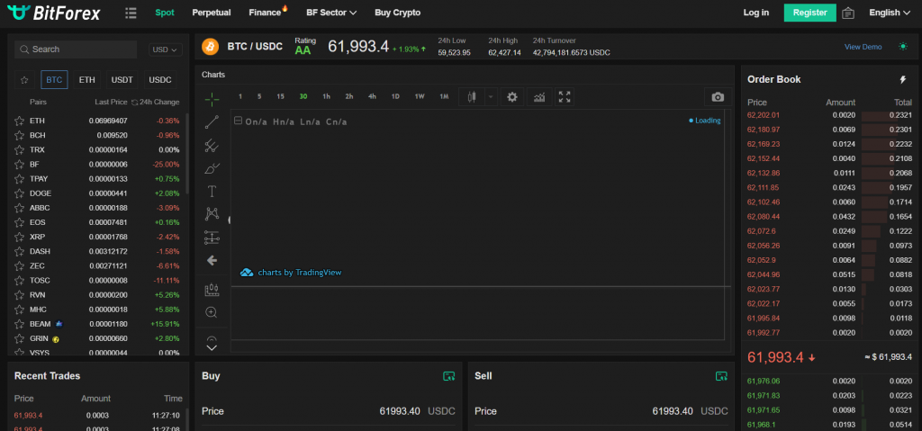Click the Sell Price input field
The width and height of the screenshot is (922, 431).
click(601, 411)
